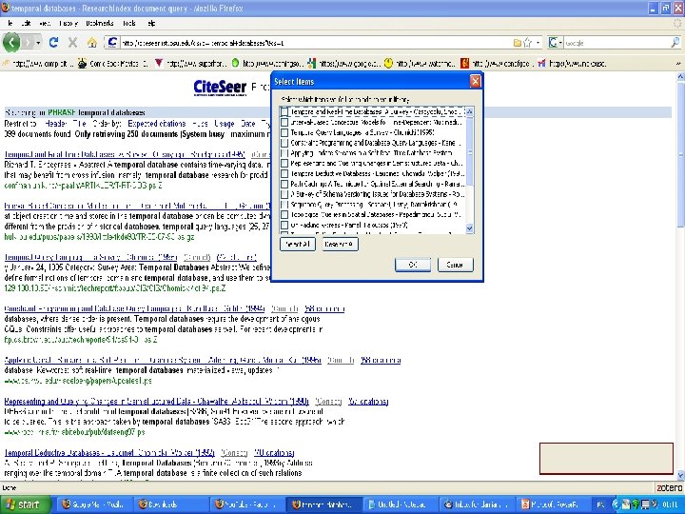Open the Edit menu
Screen dimensions: 685x514
(x=26, y=23)
